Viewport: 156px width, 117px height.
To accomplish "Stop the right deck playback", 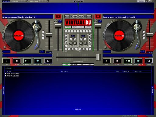I will [117, 61].
